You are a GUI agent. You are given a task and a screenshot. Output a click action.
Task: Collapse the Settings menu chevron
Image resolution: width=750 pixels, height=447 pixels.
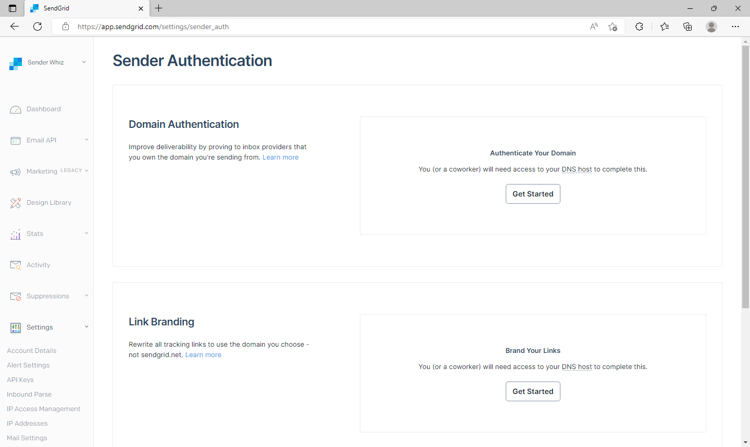click(86, 326)
